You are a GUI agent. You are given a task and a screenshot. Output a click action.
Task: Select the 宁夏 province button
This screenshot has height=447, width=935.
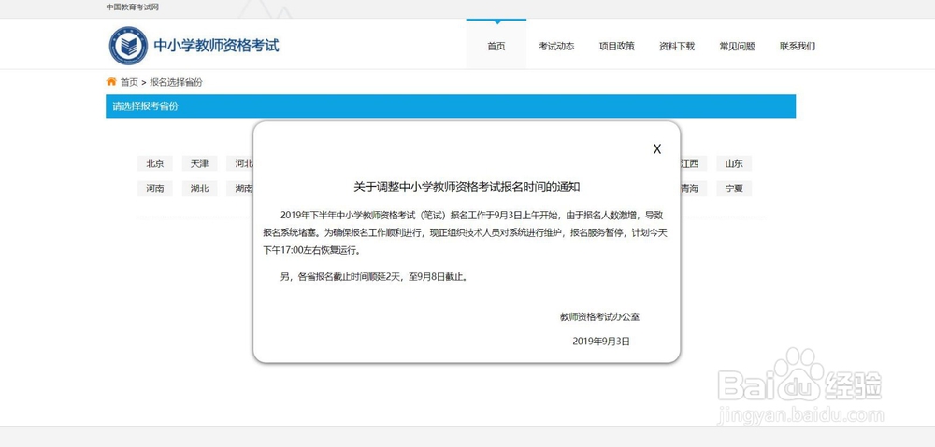pos(734,189)
